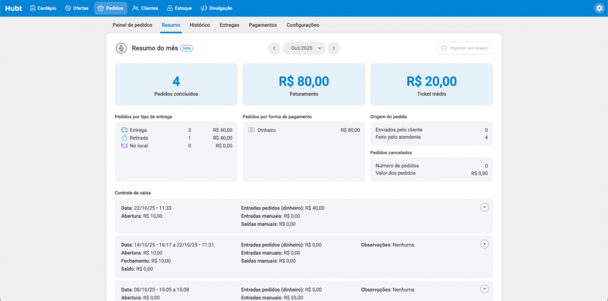
Task: Open the settings gear icon
Action: (599, 8)
